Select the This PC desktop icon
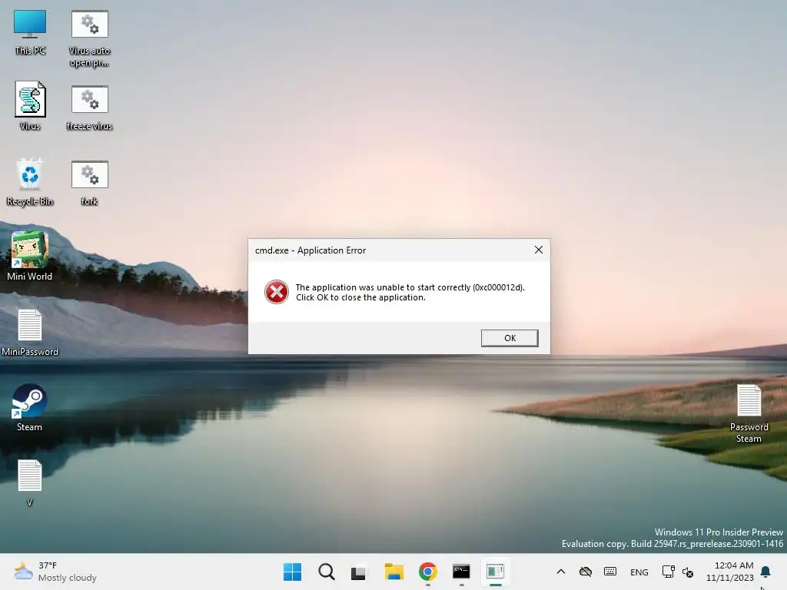The image size is (787, 590). [30, 32]
